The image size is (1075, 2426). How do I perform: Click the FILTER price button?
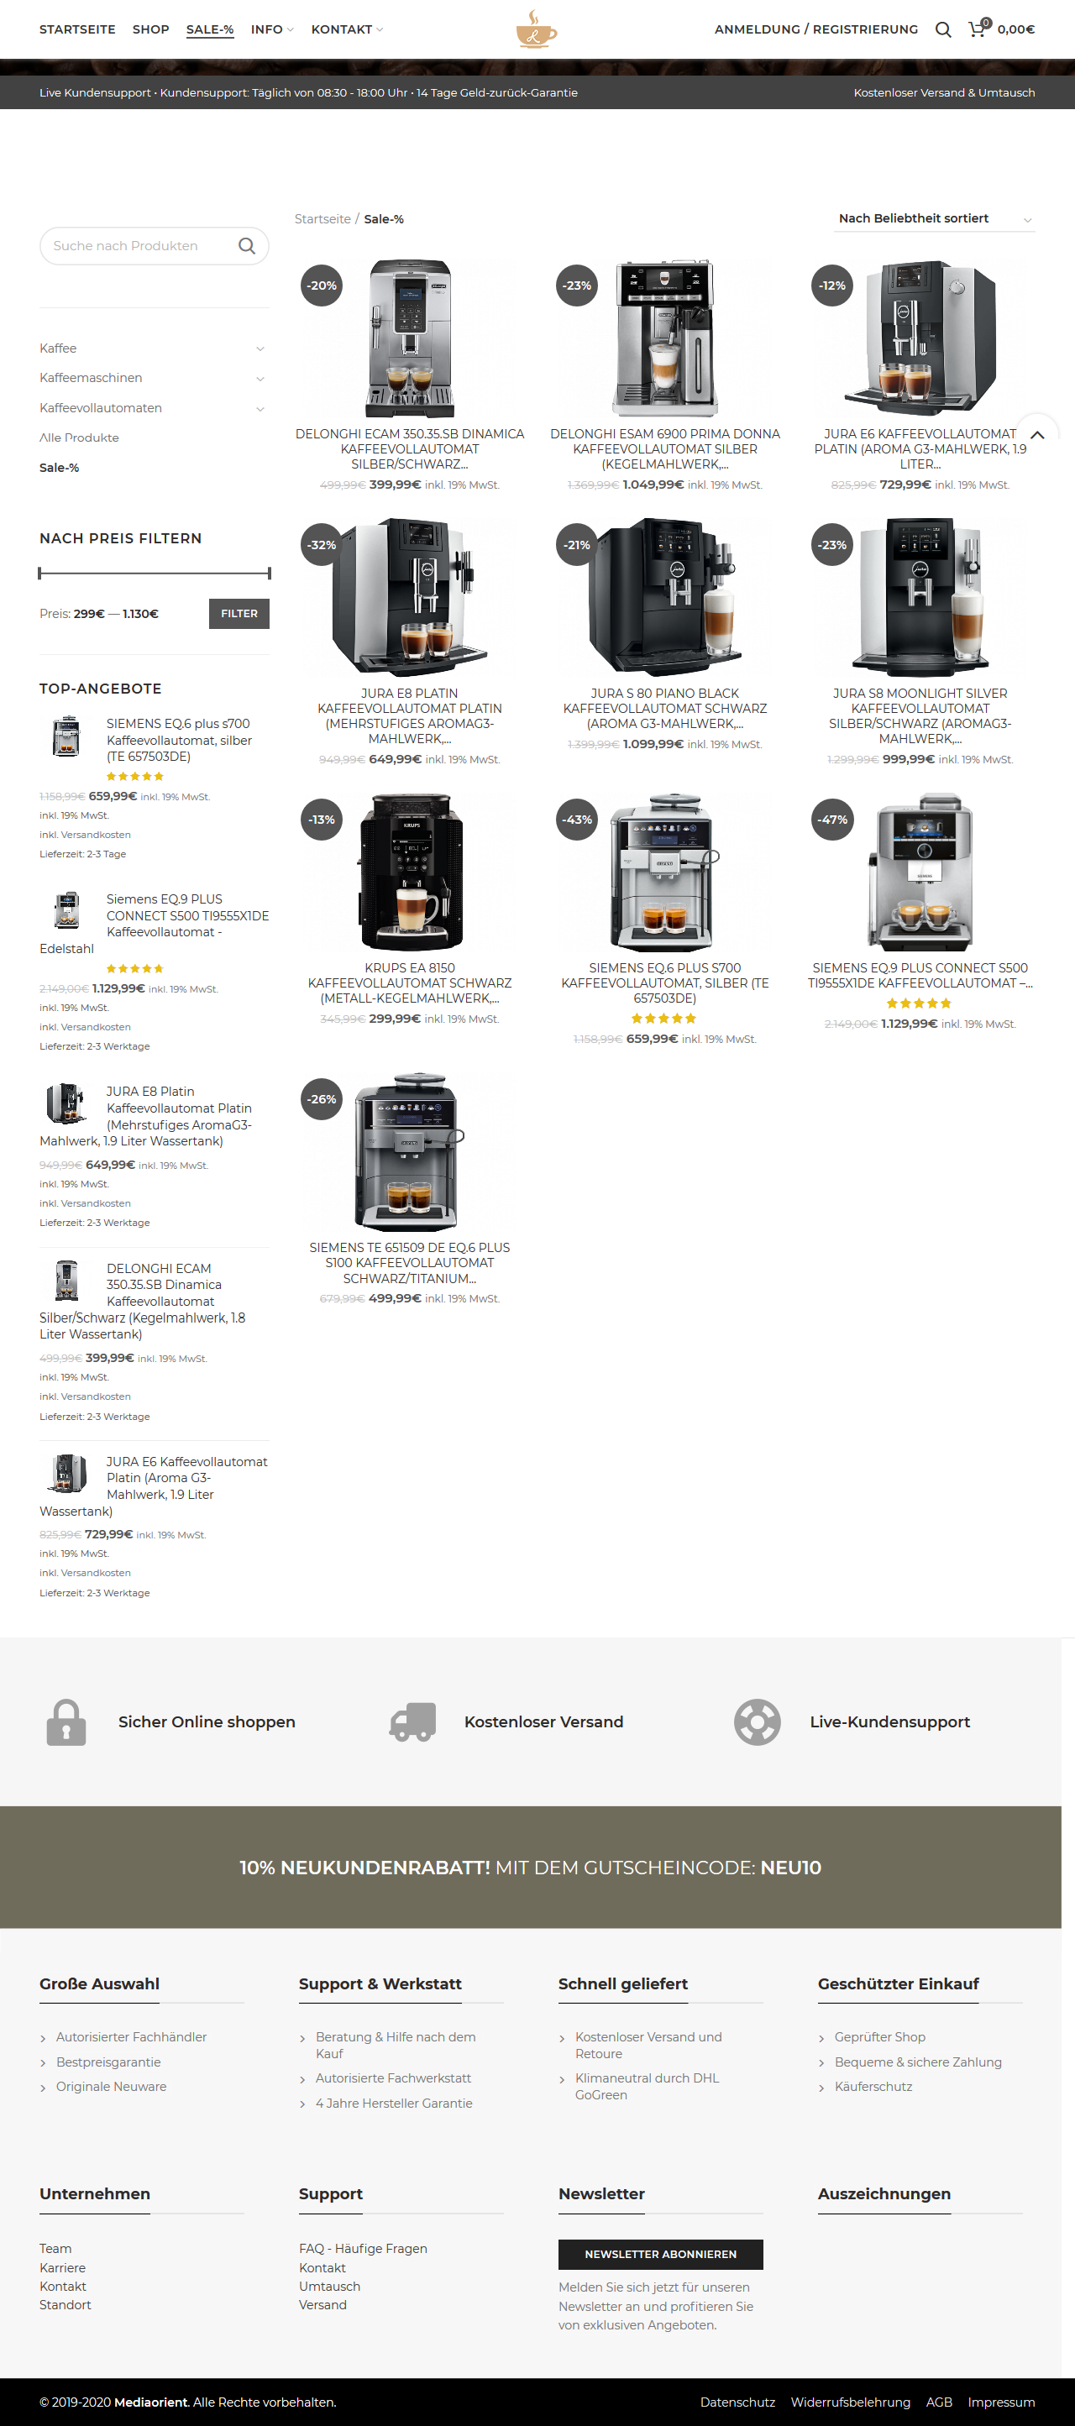pyautogui.click(x=239, y=613)
